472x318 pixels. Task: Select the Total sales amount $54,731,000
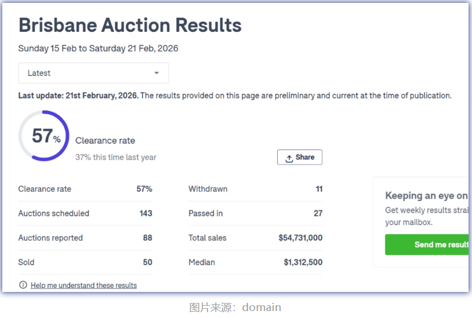(x=300, y=237)
